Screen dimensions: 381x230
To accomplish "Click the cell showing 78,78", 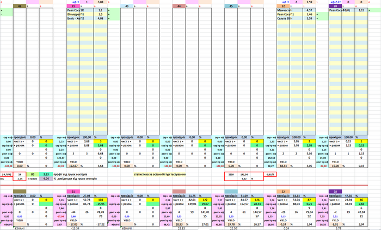I will tap(100, 212).
